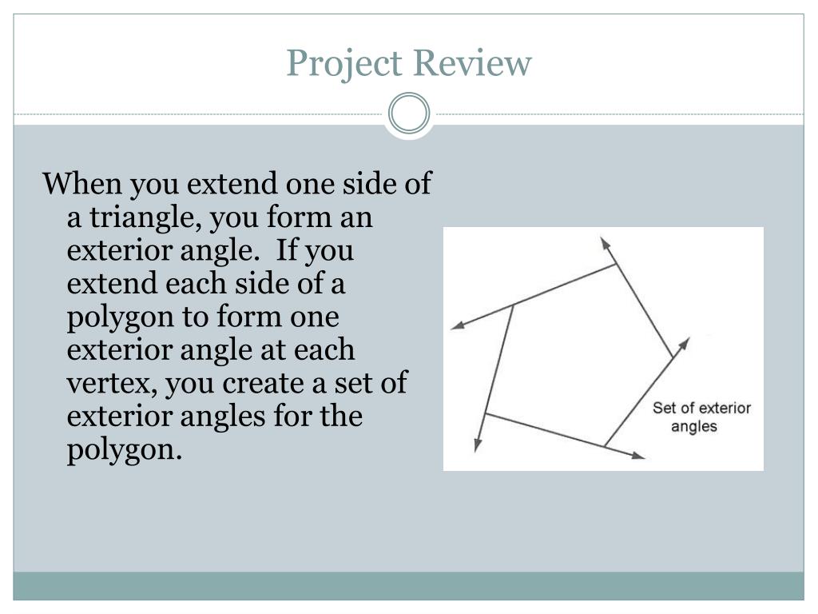
Task: Click the word 'polygon.' ending the paragraph
Action: [125, 449]
